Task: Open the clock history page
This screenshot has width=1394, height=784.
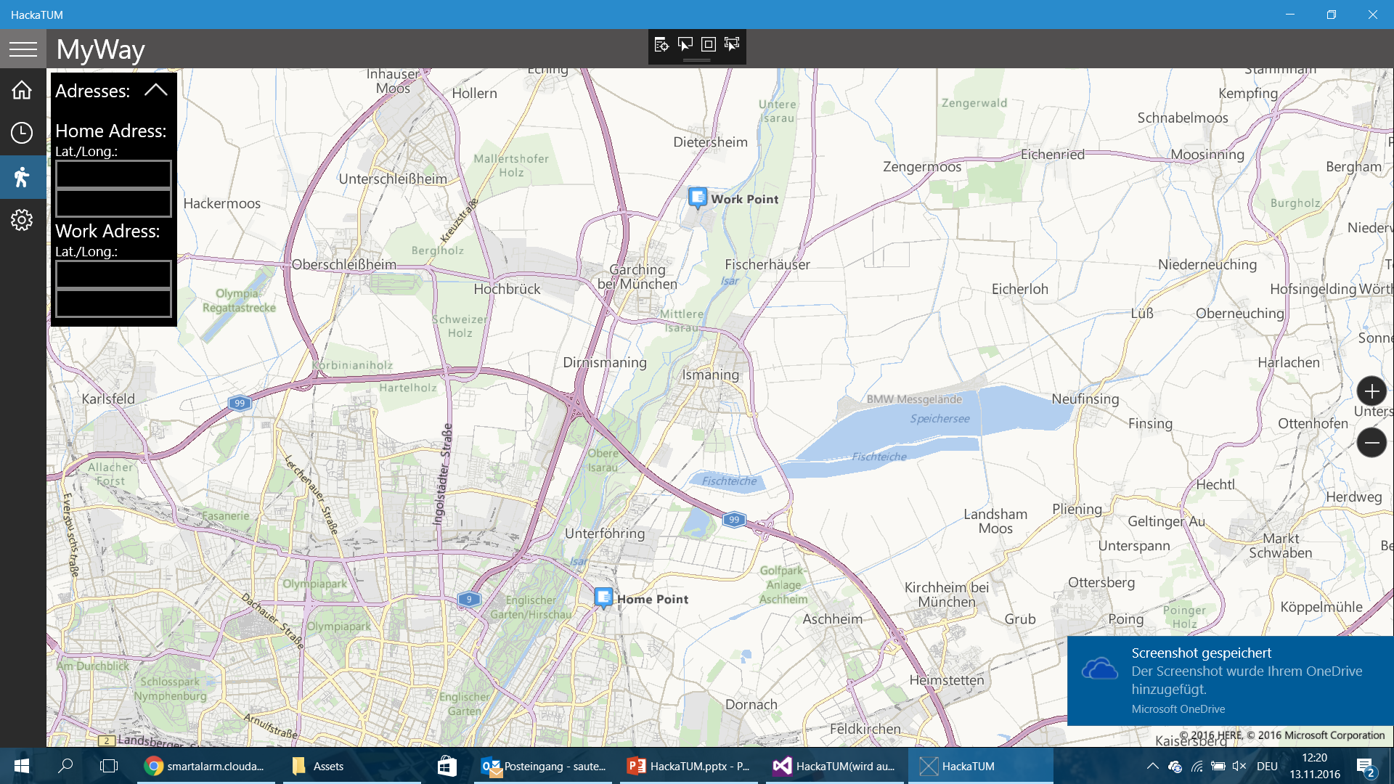Action: (x=22, y=133)
